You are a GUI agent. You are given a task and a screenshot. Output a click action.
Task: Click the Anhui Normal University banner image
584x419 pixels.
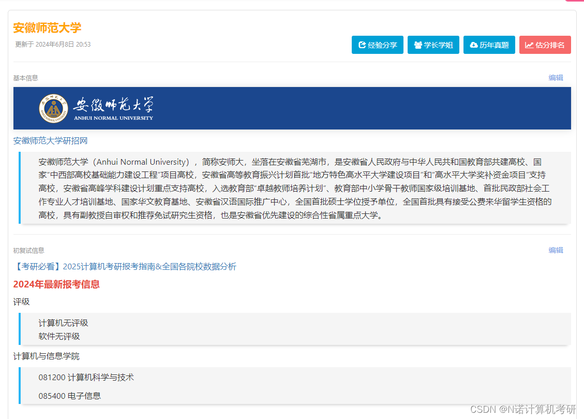pos(292,108)
